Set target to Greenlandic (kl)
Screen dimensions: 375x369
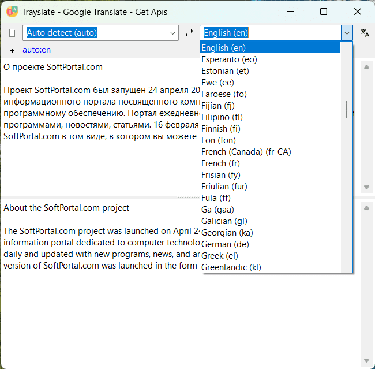[x=270, y=267]
